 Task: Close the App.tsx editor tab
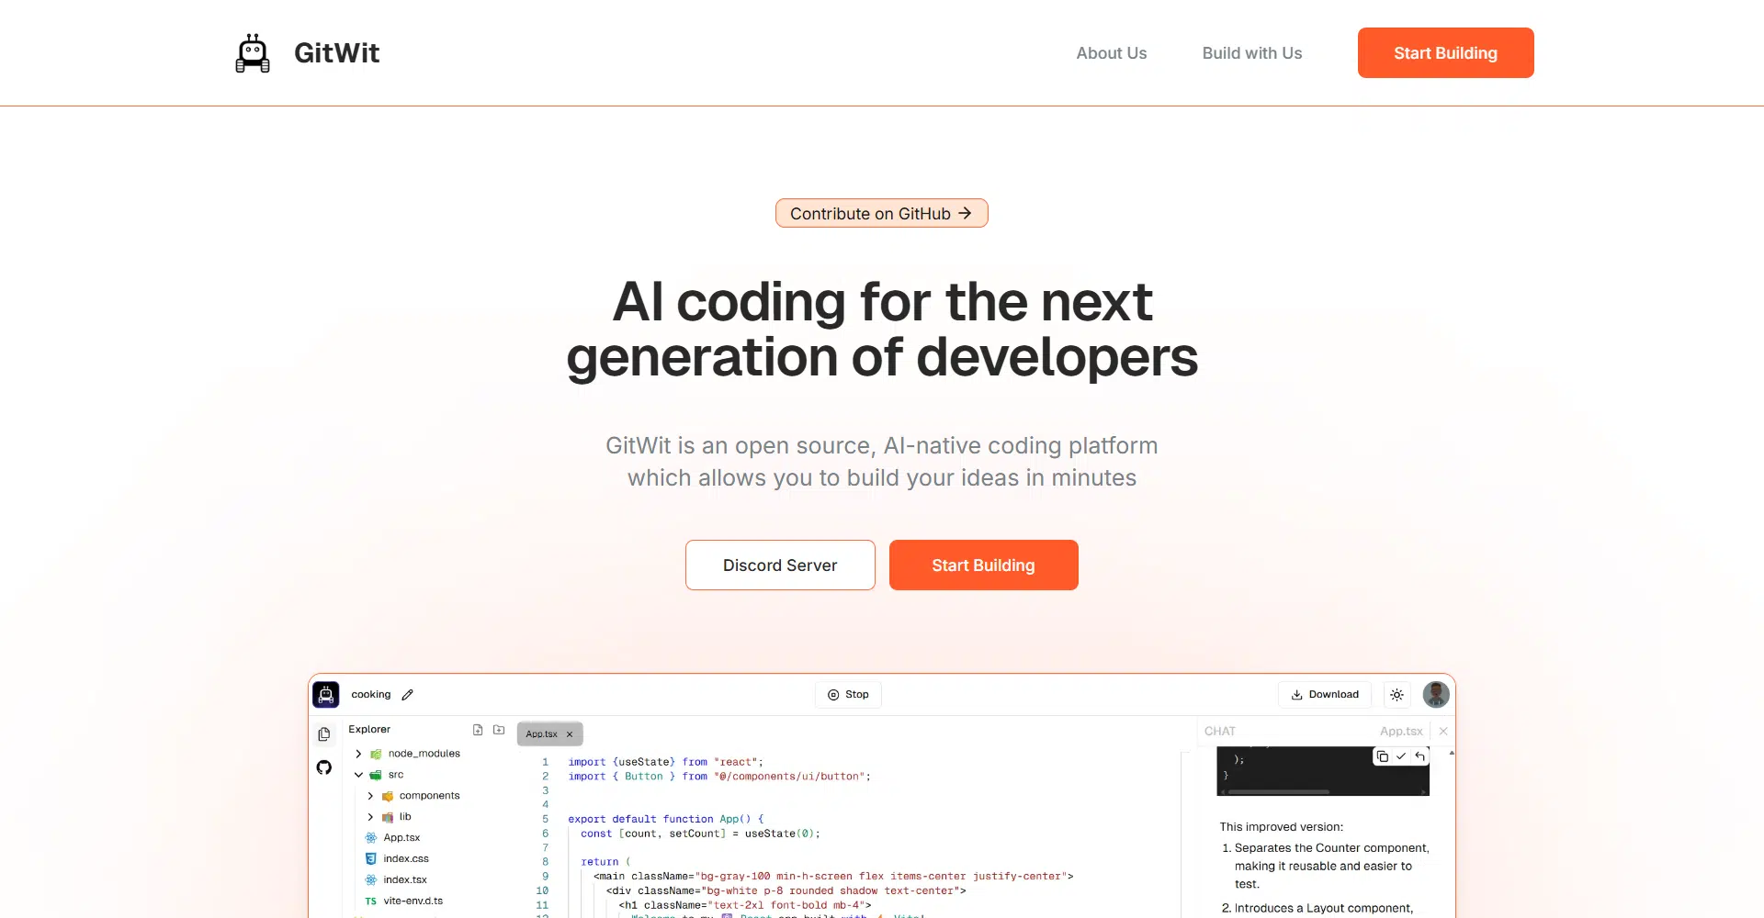[570, 734]
